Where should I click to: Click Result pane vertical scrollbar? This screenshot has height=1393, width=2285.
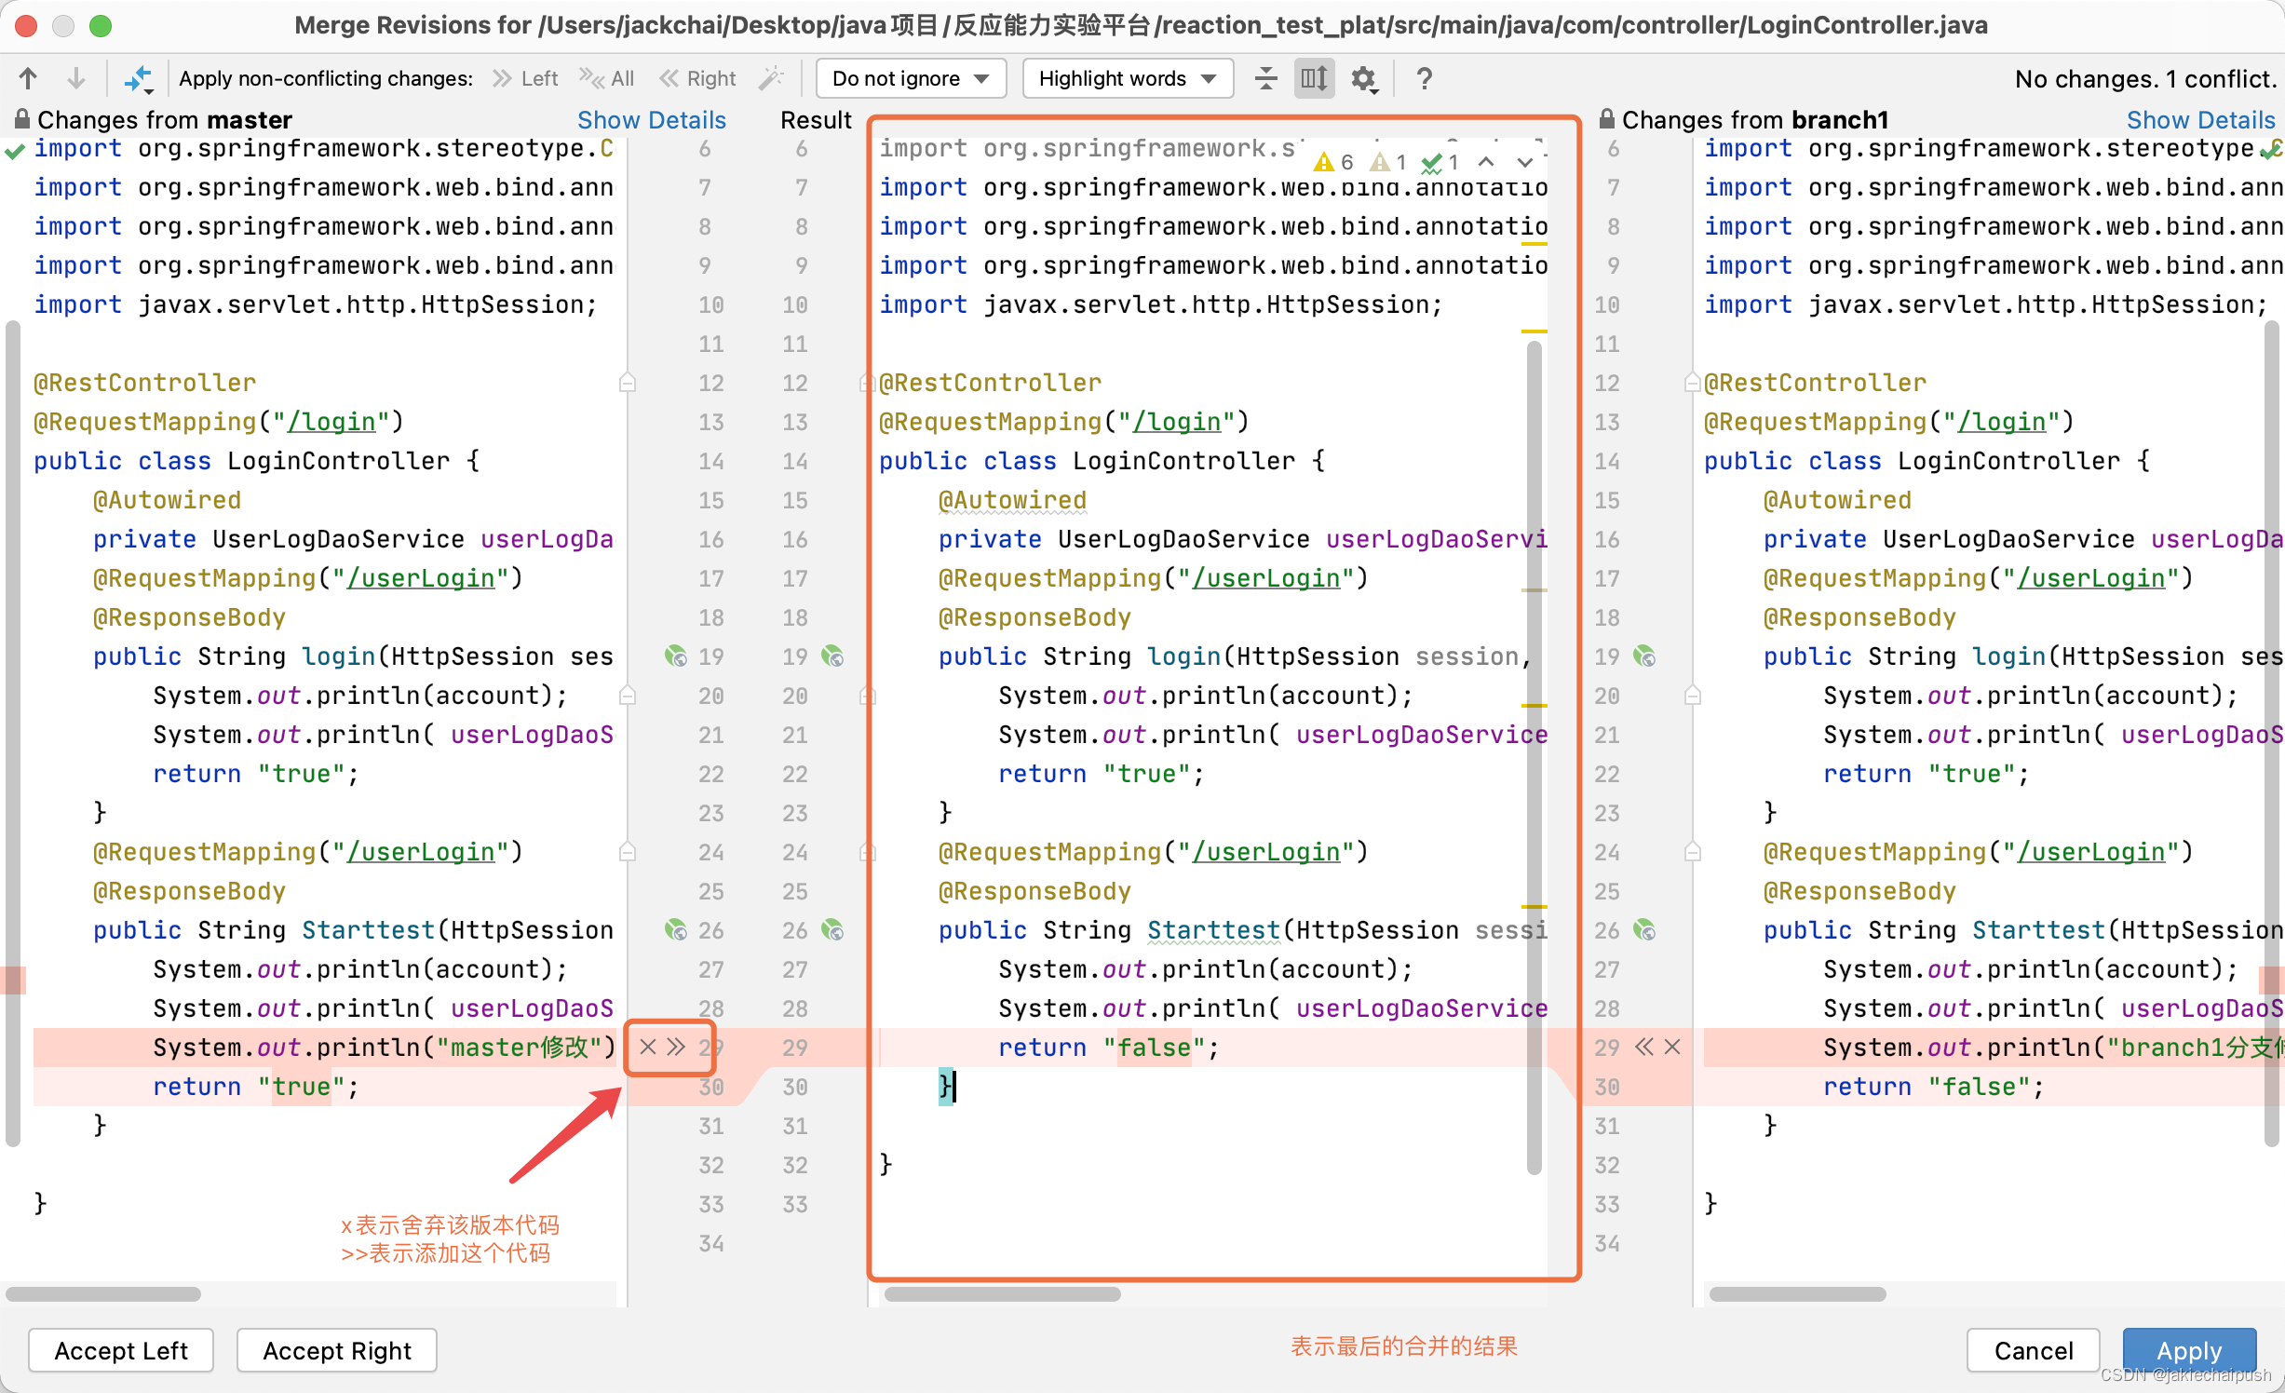tap(1535, 758)
